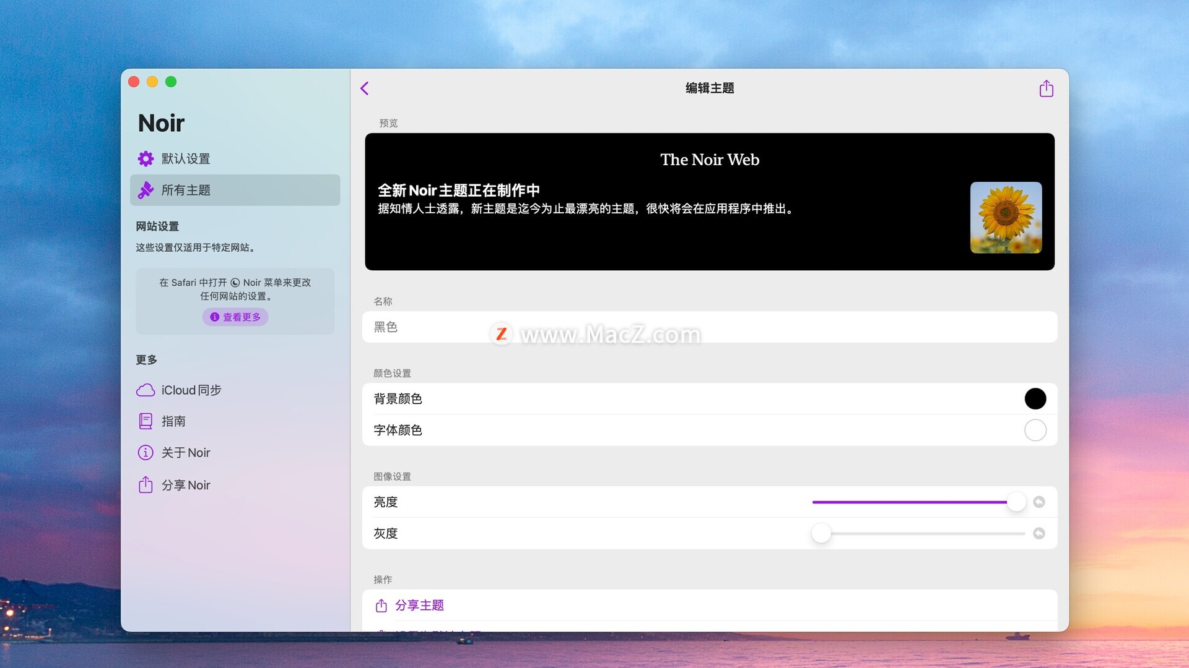Click the 所有主题 paintbrush icon
This screenshot has height=668, width=1189.
[146, 190]
